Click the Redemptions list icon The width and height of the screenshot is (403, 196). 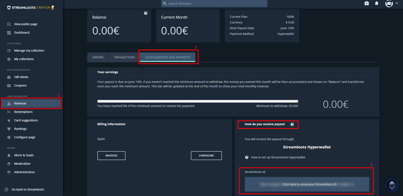pos(9,112)
